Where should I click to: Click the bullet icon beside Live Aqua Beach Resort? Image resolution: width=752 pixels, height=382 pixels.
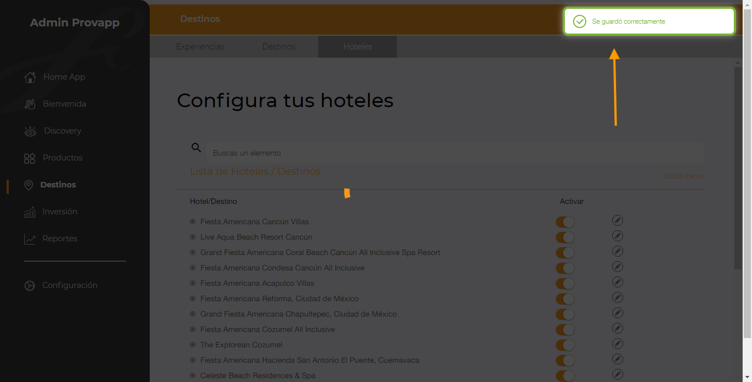point(193,237)
